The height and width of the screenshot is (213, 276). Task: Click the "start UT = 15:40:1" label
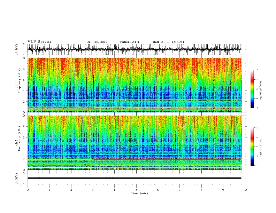click(x=168, y=42)
